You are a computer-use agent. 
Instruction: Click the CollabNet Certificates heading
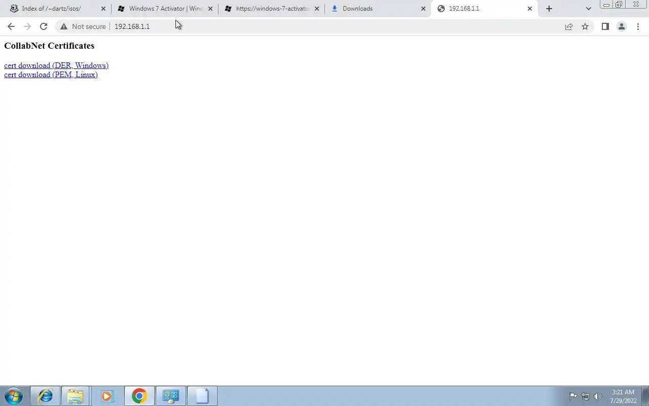pos(49,46)
